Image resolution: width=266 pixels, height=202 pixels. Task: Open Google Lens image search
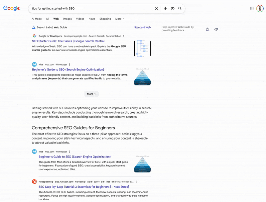173,9
